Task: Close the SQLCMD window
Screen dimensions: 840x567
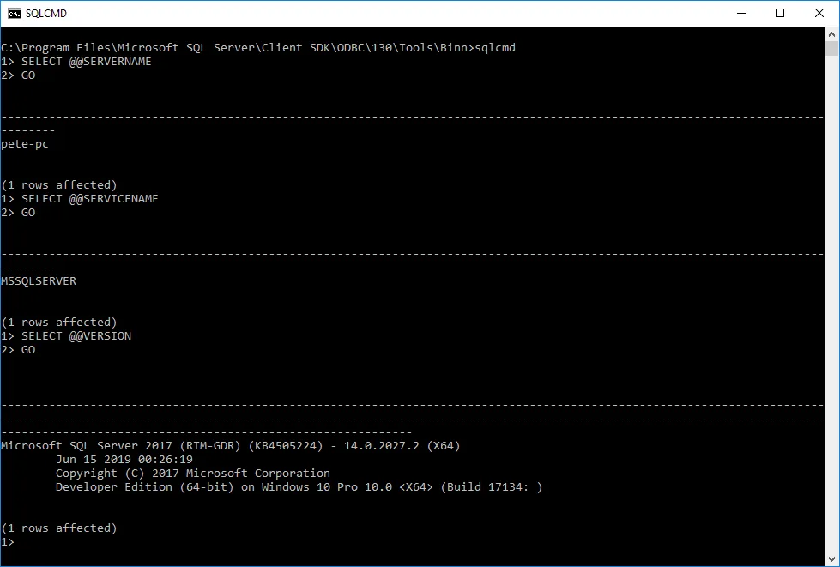Action: [x=819, y=14]
